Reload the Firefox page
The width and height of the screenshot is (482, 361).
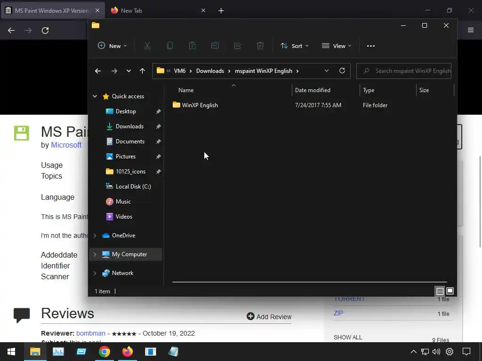pyautogui.click(x=45, y=31)
